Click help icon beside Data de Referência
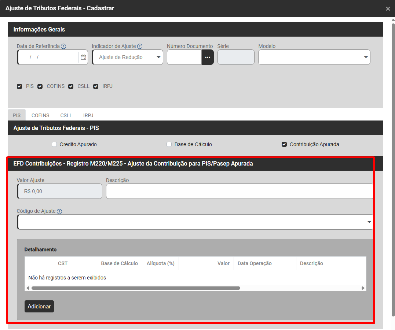The height and width of the screenshot is (330, 395). coord(63,46)
